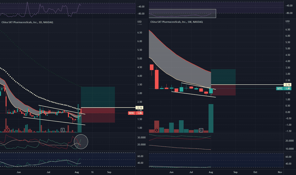Click 'Jul' on the daily time axis

pos(48,172)
